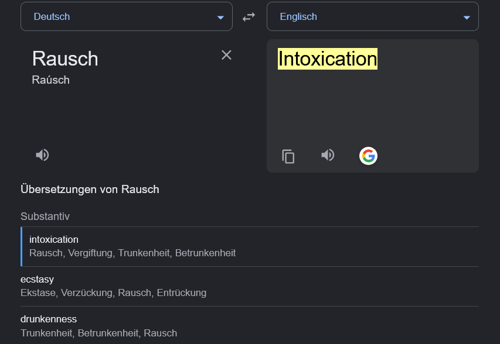This screenshot has width=500, height=344.
Task: Copy the translation Intoxication to clipboard
Action: pyautogui.click(x=288, y=156)
